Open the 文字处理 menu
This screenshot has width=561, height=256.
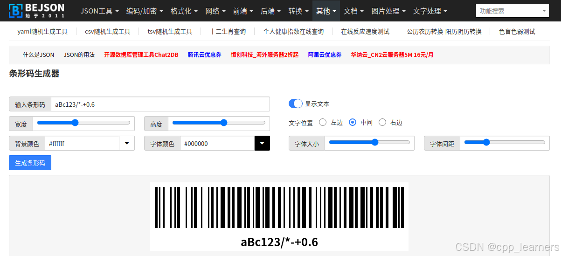click(x=430, y=11)
